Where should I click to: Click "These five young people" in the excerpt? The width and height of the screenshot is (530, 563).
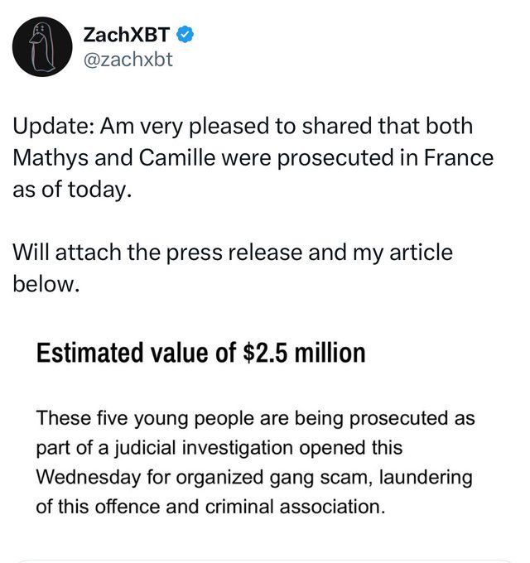(x=126, y=418)
